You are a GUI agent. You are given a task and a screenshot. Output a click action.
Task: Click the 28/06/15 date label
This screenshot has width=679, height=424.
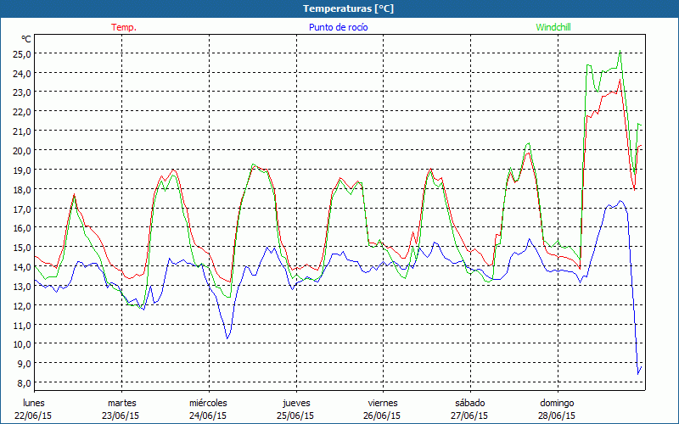click(x=557, y=416)
